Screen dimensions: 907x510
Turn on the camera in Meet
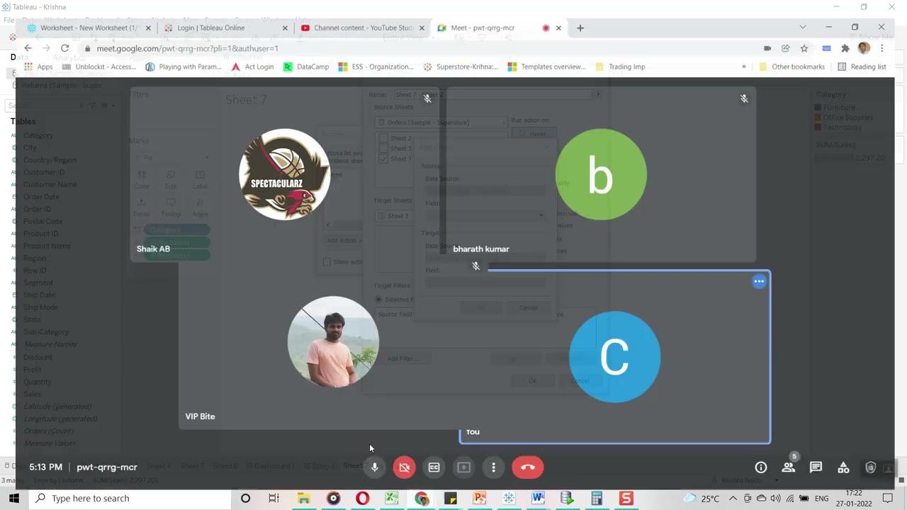[x=405, y=467]
